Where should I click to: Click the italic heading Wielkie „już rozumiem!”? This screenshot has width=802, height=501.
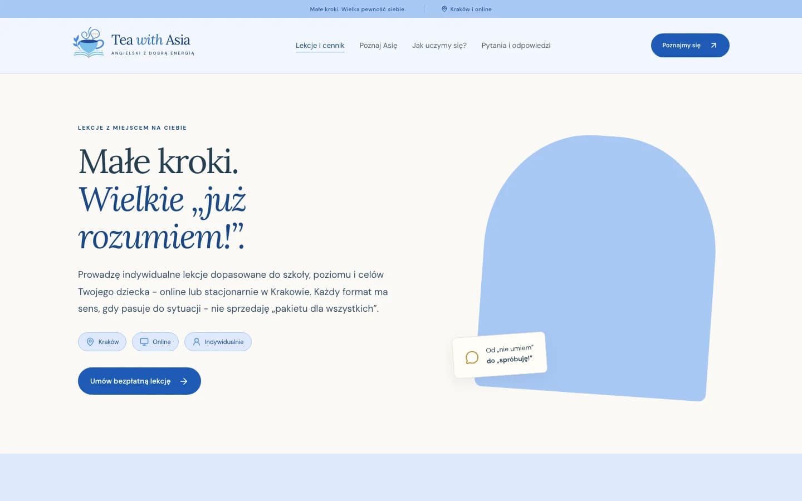(162, 218)
